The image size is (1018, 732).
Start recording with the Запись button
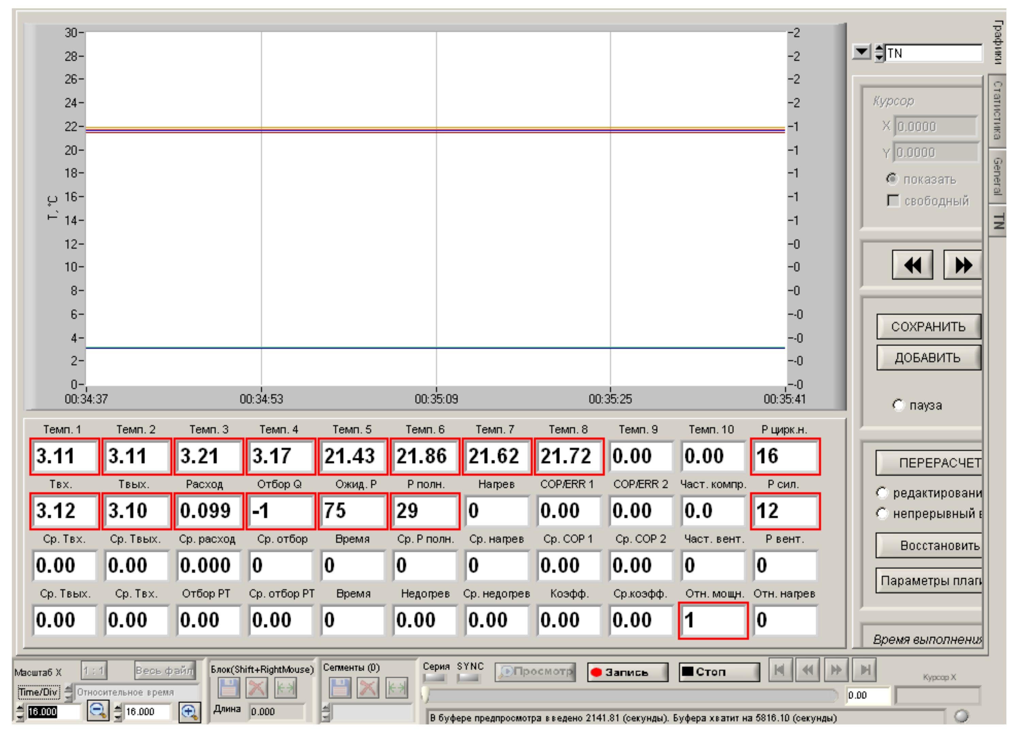click(627, 672)
